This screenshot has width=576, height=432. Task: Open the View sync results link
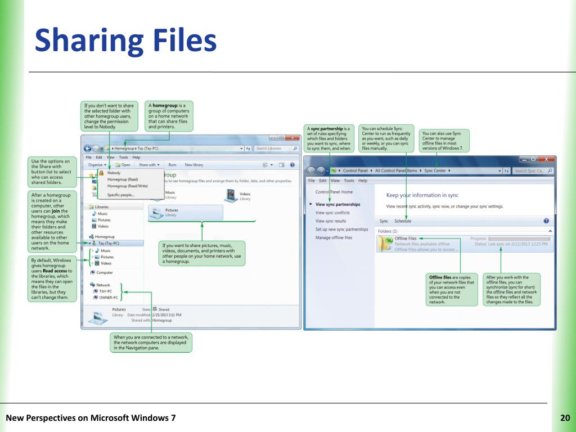click(331, 221)
